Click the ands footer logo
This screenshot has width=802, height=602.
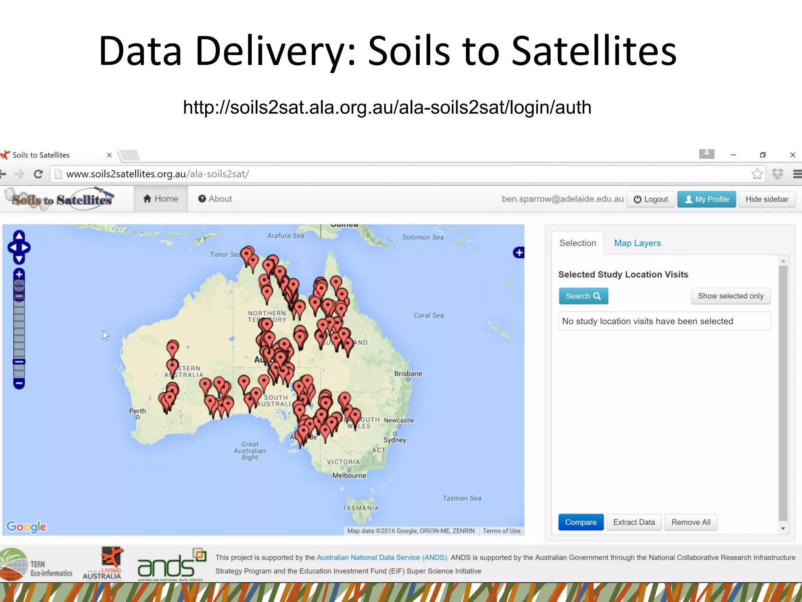172,565
